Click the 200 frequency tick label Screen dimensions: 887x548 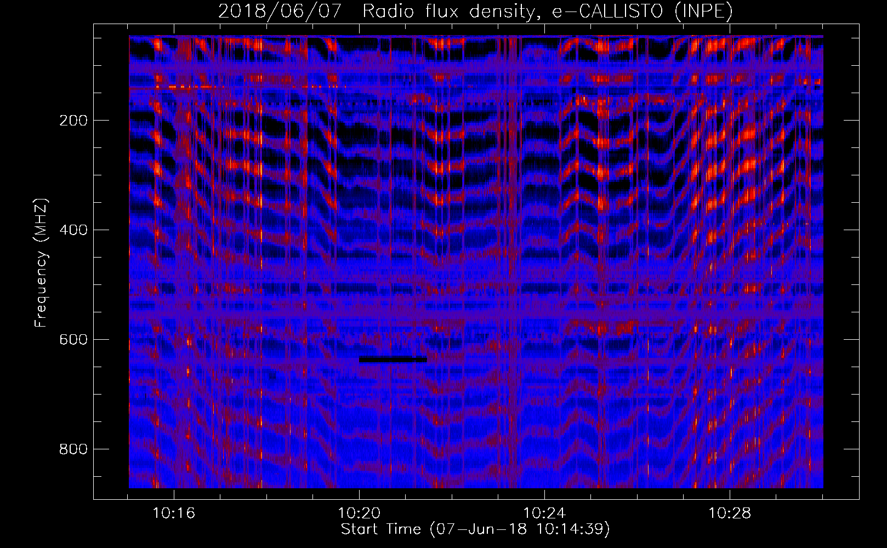coord(73,121)
